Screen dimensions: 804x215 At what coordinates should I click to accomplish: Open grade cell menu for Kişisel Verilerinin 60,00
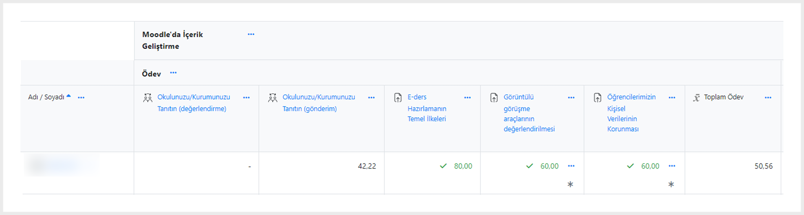[x=672, y=166]
